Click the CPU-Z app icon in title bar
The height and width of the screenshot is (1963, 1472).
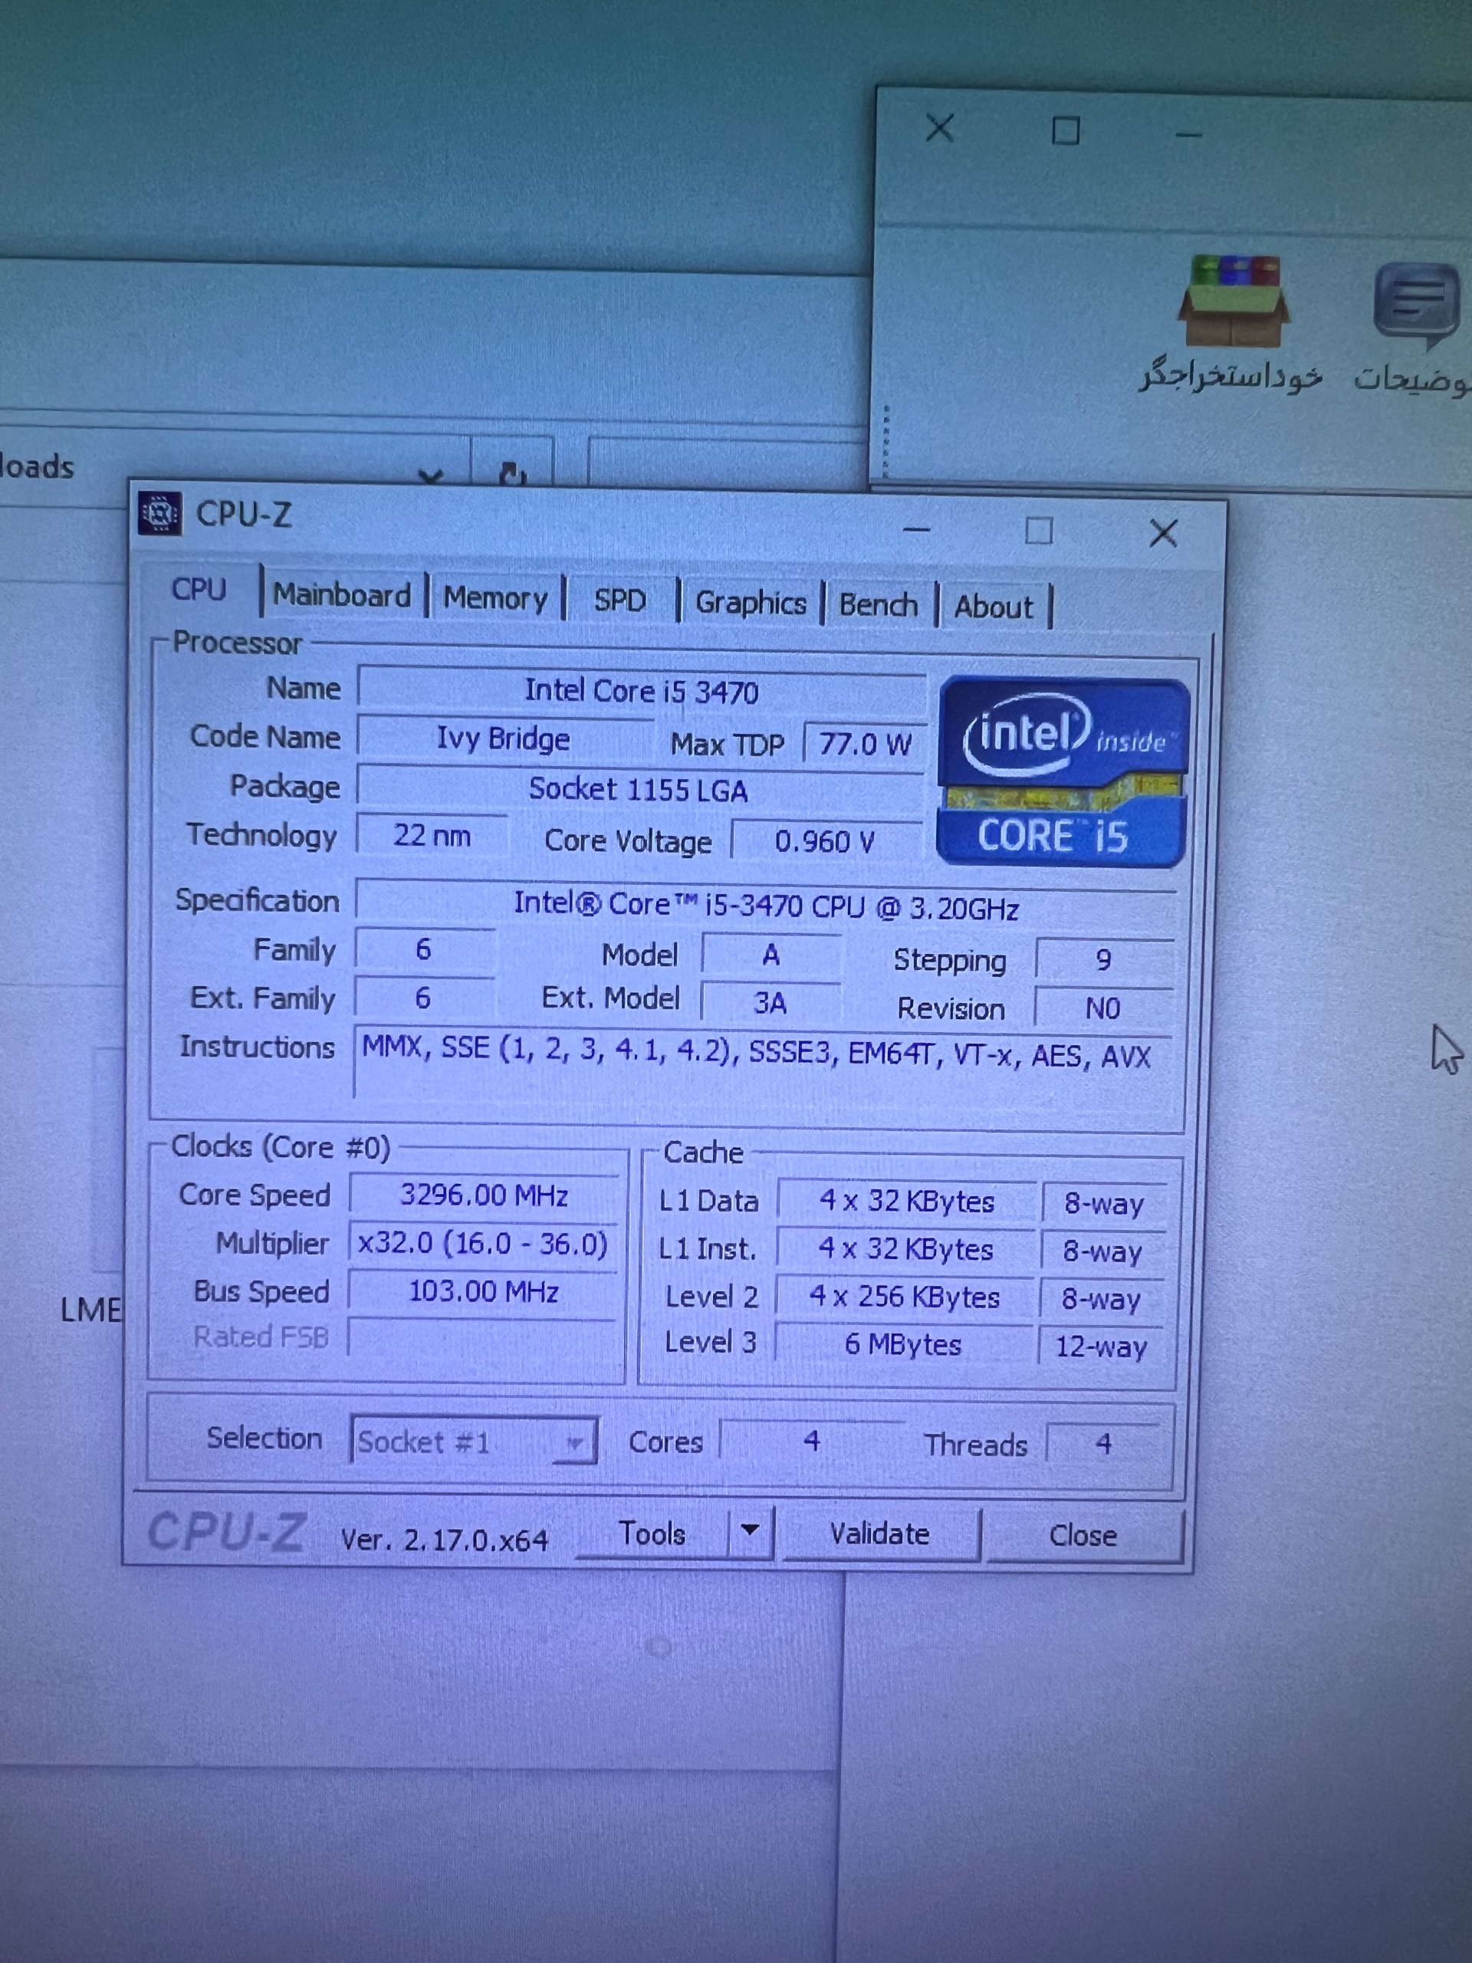(160, 513)
